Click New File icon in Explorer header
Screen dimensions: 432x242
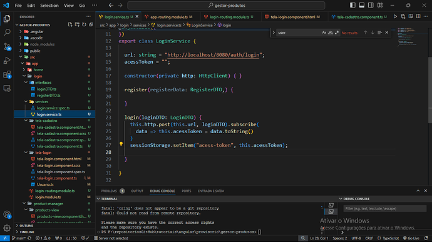pyautogui.click(x=70, y=25)
